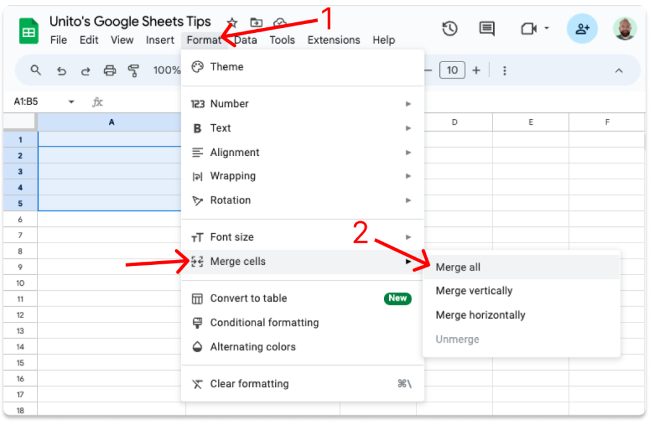This screenshot has height=422, width=649.
Task: Star this spreadsheet
Action: tap(232, 22)
